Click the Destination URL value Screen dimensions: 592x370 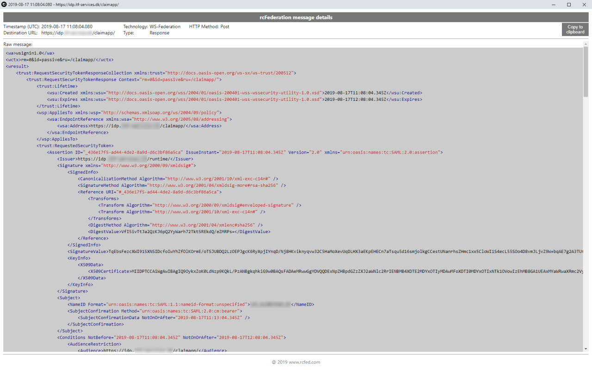point(78,33)
